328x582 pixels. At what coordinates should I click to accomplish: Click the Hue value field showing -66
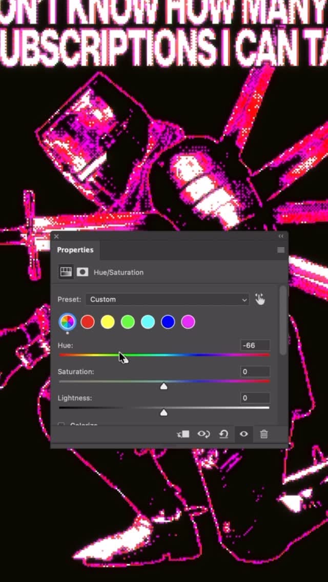pos(255,345)
